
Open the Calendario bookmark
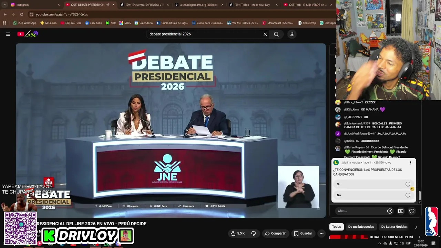pyautogui.click(x=144, y=23)
